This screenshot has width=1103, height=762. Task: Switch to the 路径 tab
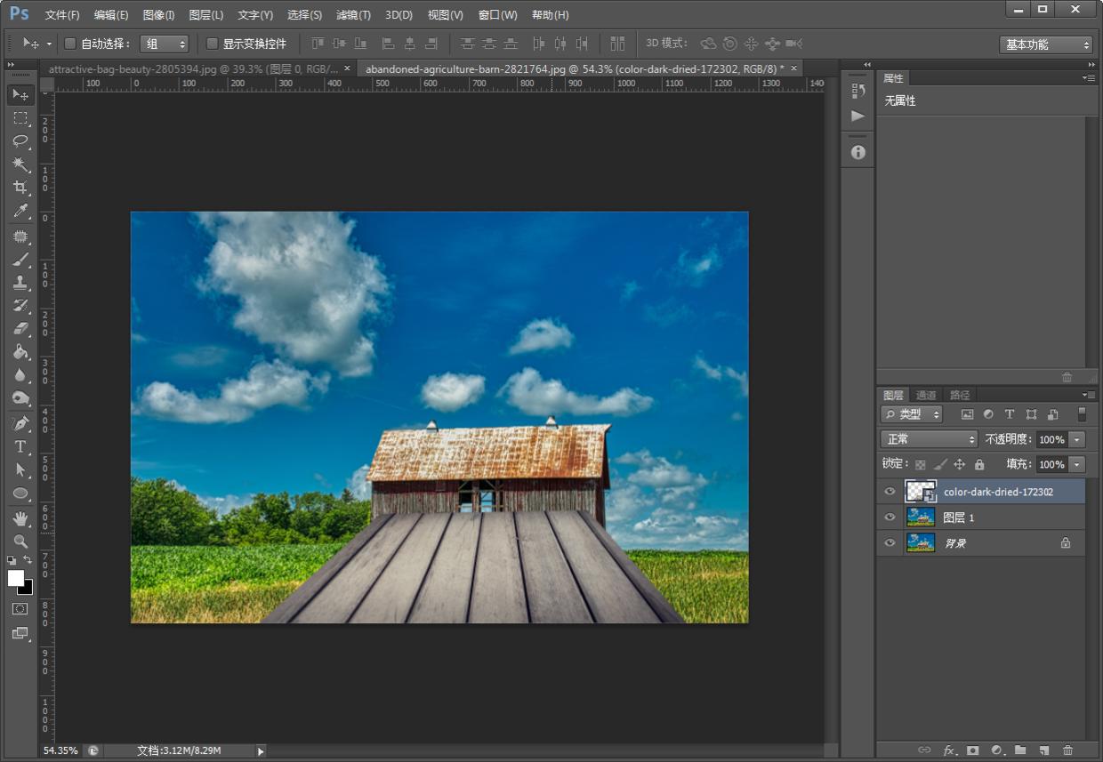[960, 395]
